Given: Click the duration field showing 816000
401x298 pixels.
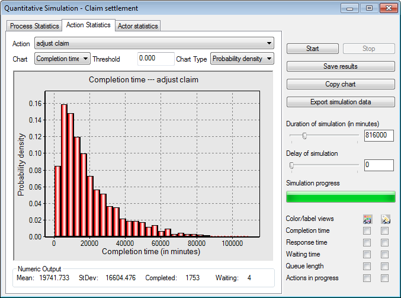Looking at the screenshot, I should pyautogui.click(x=379, y=135).
